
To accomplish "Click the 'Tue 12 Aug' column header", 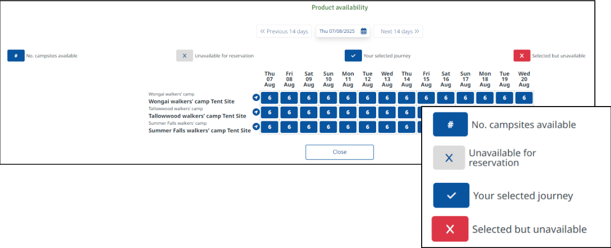I will click(368, 79).
